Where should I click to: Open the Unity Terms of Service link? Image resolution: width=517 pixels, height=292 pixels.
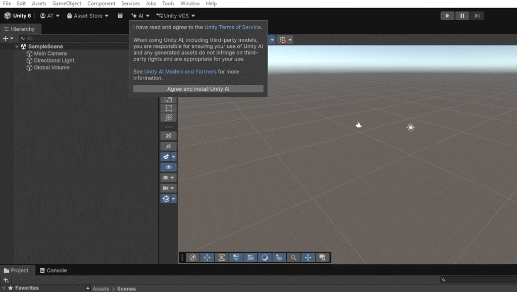(x=232, y=27)
